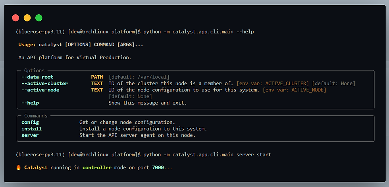Click the 'Usage:' label
The image size is (389, 187).
click(x=27, y=45)
